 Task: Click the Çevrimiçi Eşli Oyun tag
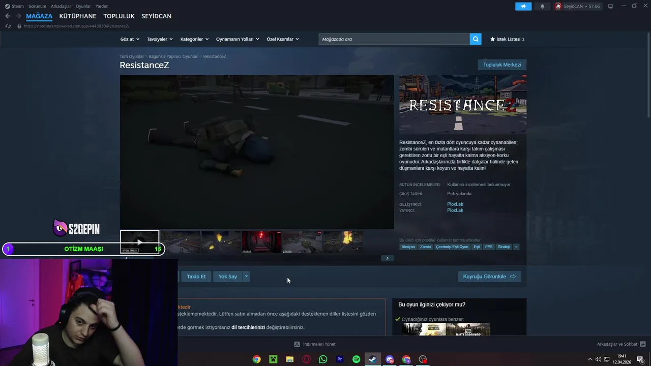pyautogui.click(x=452, y=247)
